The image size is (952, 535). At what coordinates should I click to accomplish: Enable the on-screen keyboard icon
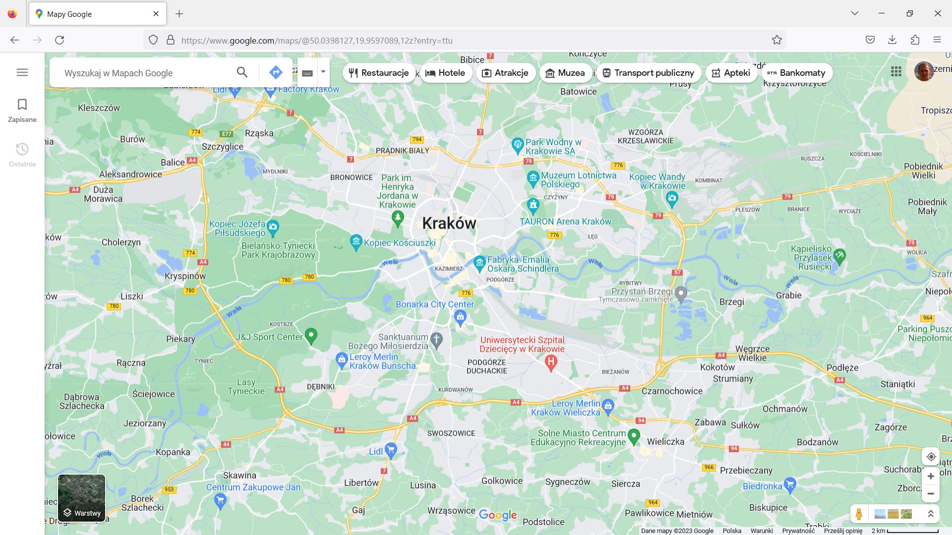[307, 72]
